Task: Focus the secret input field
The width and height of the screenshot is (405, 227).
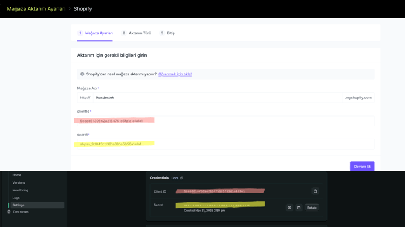Action: 225,144
